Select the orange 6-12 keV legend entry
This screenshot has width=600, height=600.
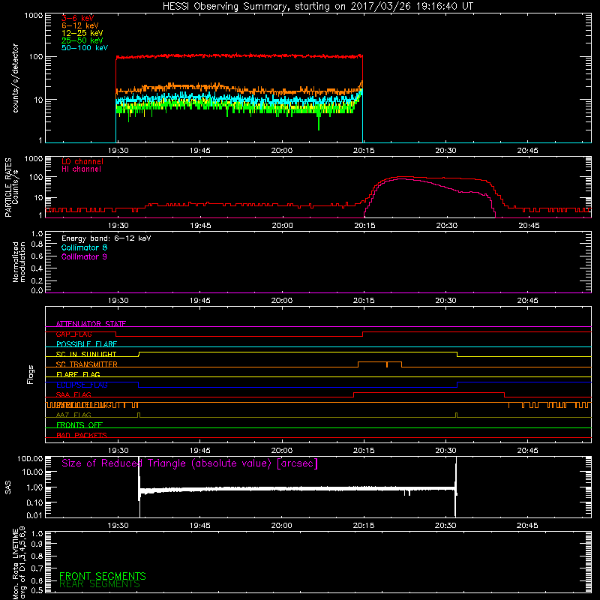coord(79,25)
